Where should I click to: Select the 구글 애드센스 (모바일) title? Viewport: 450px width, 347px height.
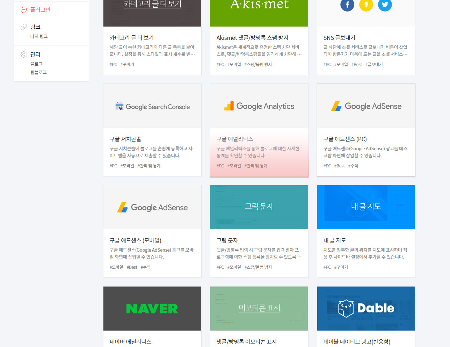(x=136, y=240)
